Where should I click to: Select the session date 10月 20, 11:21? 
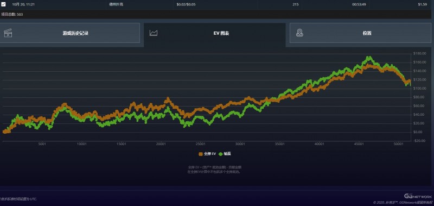pos(23,4)
